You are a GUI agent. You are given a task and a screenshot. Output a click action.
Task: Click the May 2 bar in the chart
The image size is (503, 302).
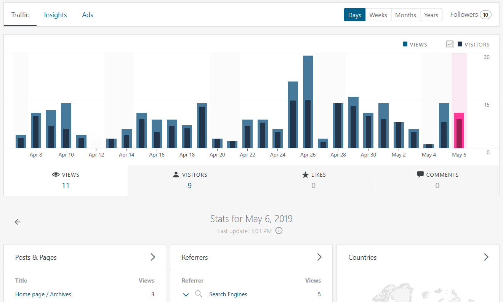coord(399,135)
